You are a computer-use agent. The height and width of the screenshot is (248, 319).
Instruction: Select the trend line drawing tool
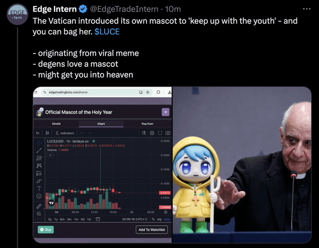click(39, 150)
